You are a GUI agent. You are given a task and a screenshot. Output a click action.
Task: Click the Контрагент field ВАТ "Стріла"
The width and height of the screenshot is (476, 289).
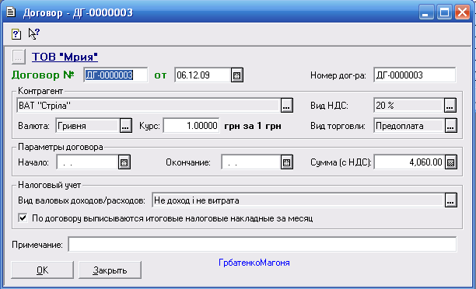(x=149, y=105)
